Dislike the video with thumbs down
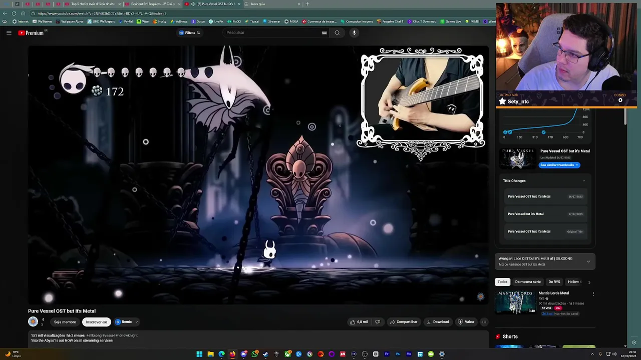This screenshot has height=360, width=641. [378, 322]
